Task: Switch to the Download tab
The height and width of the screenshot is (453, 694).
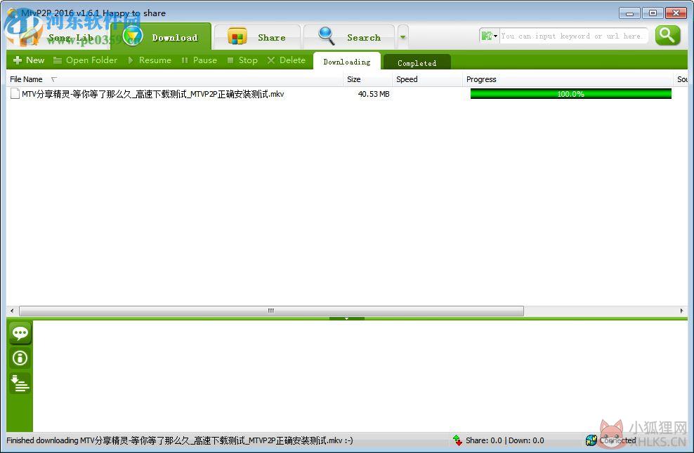Action: pos(162,36)
